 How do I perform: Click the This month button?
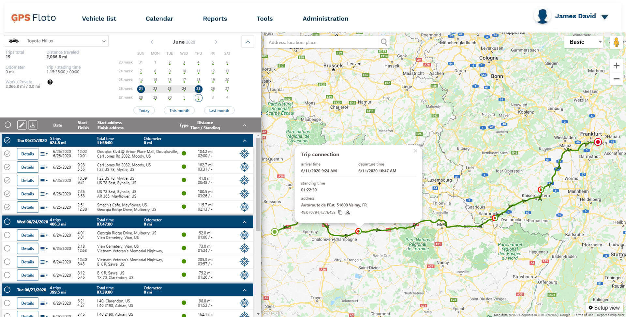(179, 110)
